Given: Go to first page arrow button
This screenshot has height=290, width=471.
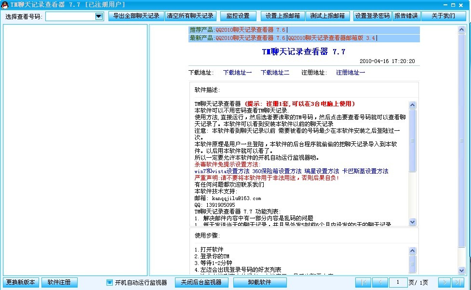Looking at the screenshot, I should (363, 282).
